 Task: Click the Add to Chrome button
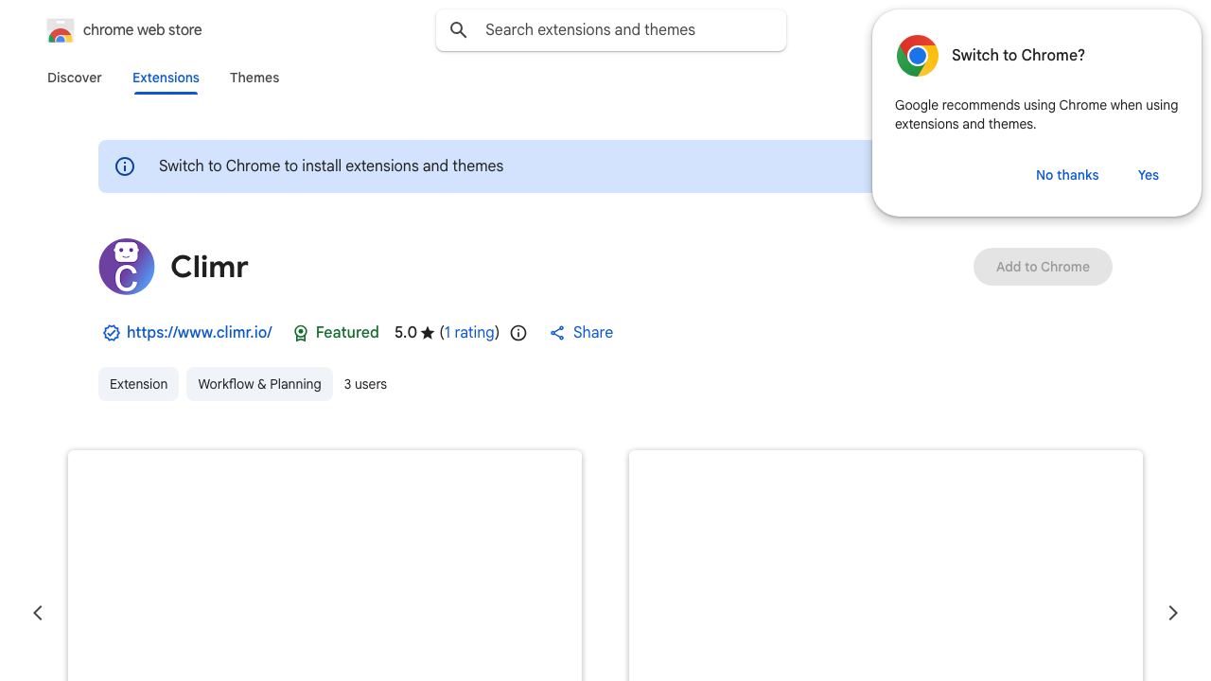(x=1043, y=267)
